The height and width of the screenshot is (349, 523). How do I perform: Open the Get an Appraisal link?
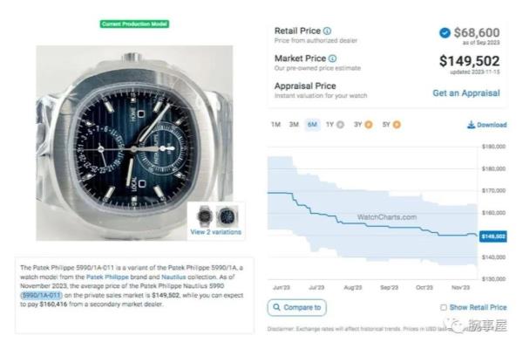466,93
